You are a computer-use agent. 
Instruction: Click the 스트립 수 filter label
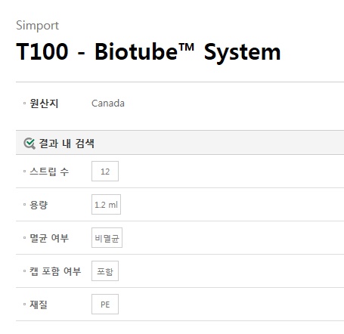pyautogui.click(x=49, y=172)
